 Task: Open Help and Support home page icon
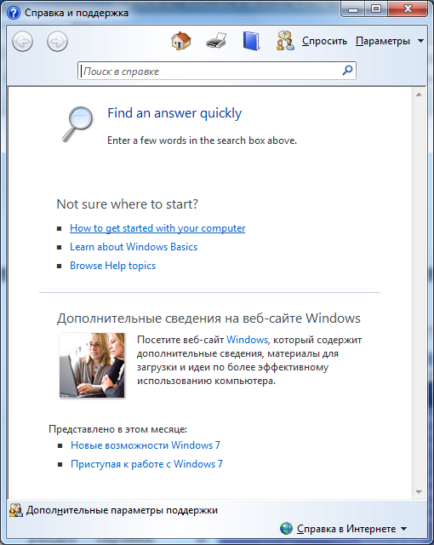click(x=181, y=41)
